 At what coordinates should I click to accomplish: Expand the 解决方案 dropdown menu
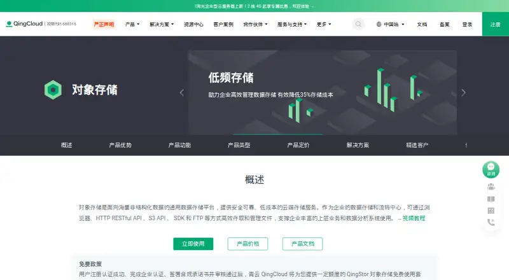(162, 24)
